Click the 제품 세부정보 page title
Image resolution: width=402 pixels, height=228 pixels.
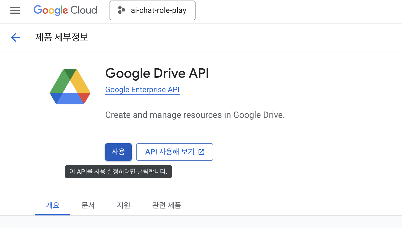(62, 37)
